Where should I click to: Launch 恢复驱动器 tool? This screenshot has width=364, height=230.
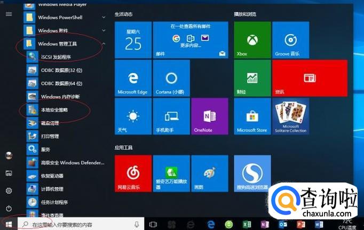[66, 176]
